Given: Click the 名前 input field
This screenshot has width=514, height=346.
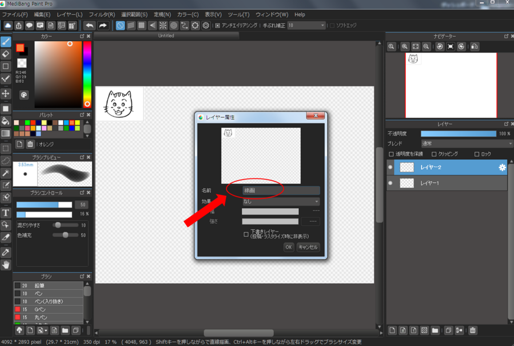Looking at the screenshot, I should [x=281, y=190].
